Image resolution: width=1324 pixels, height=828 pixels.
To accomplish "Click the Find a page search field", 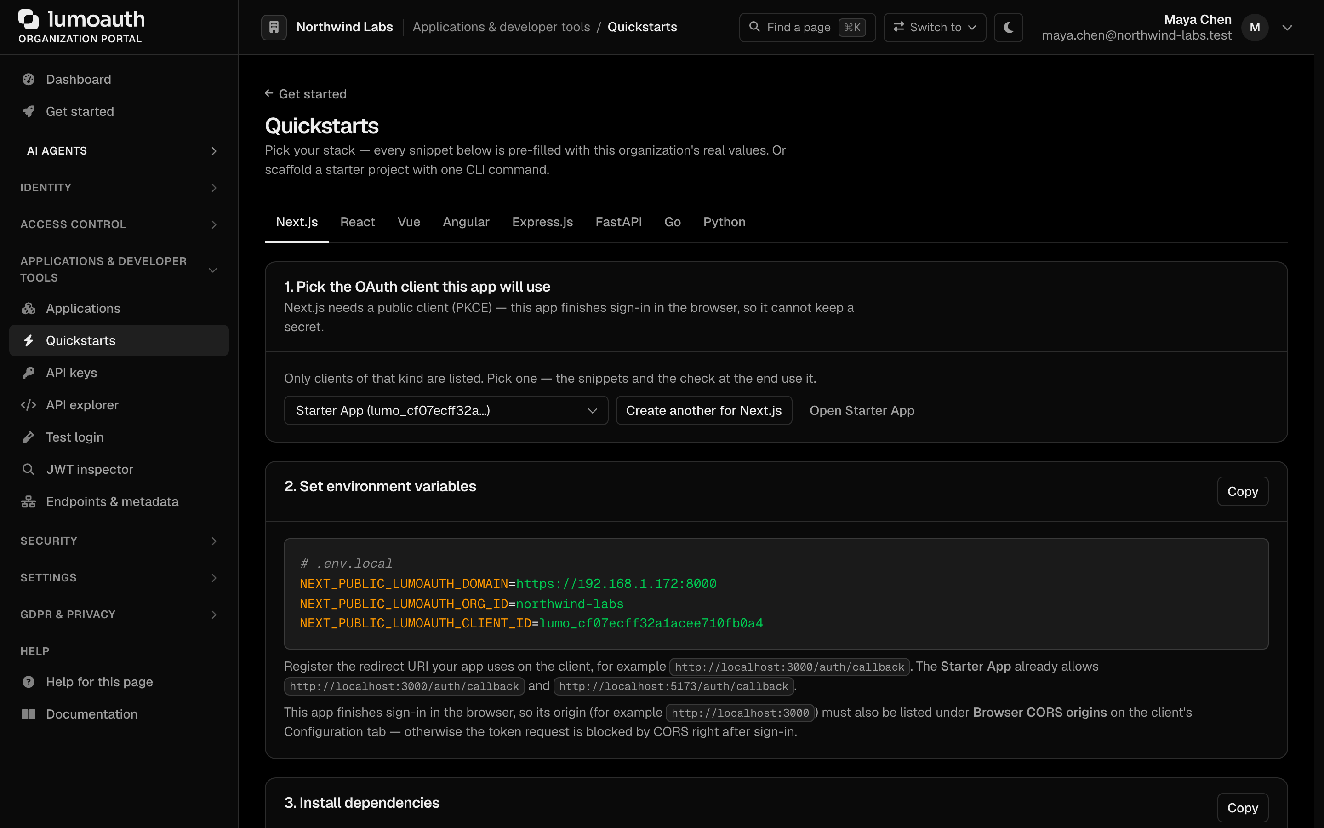I will tap(807, 28).
